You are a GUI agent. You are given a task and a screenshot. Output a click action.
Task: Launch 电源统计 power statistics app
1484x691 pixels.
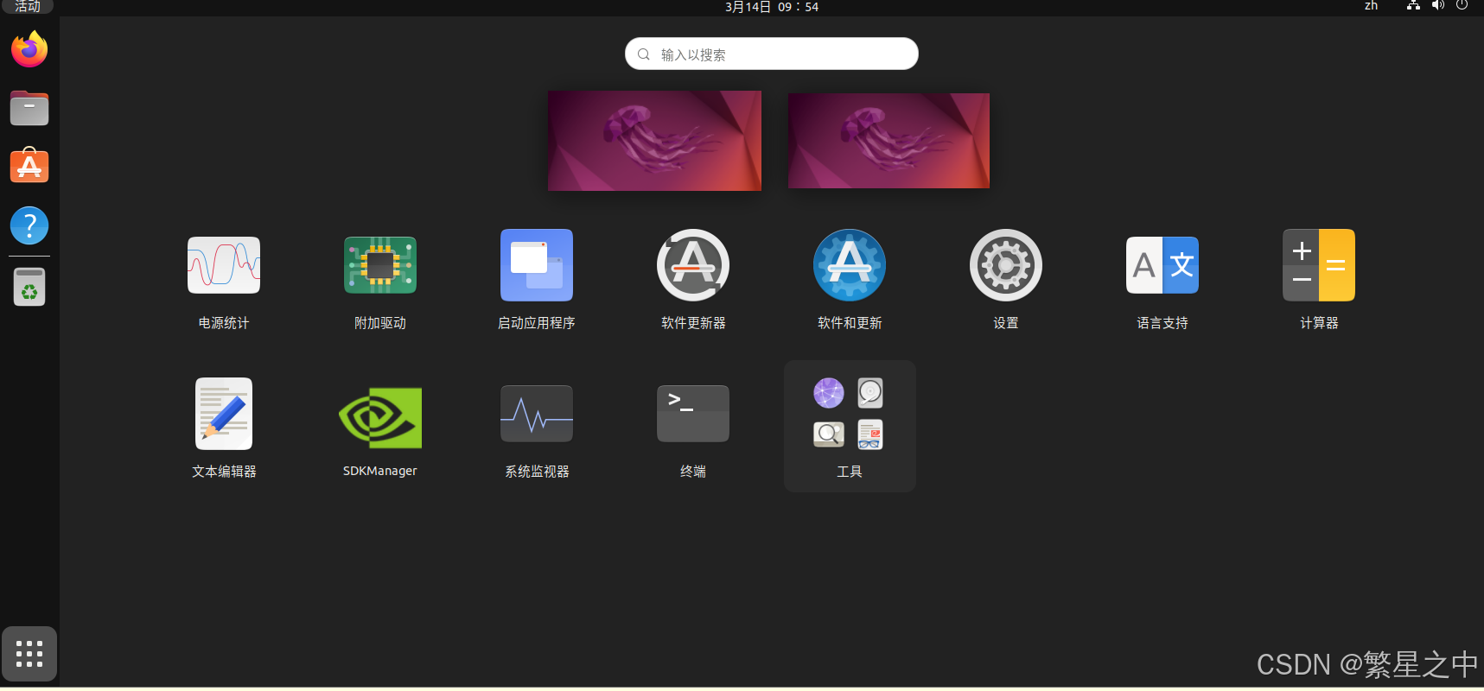coord(224,265)
